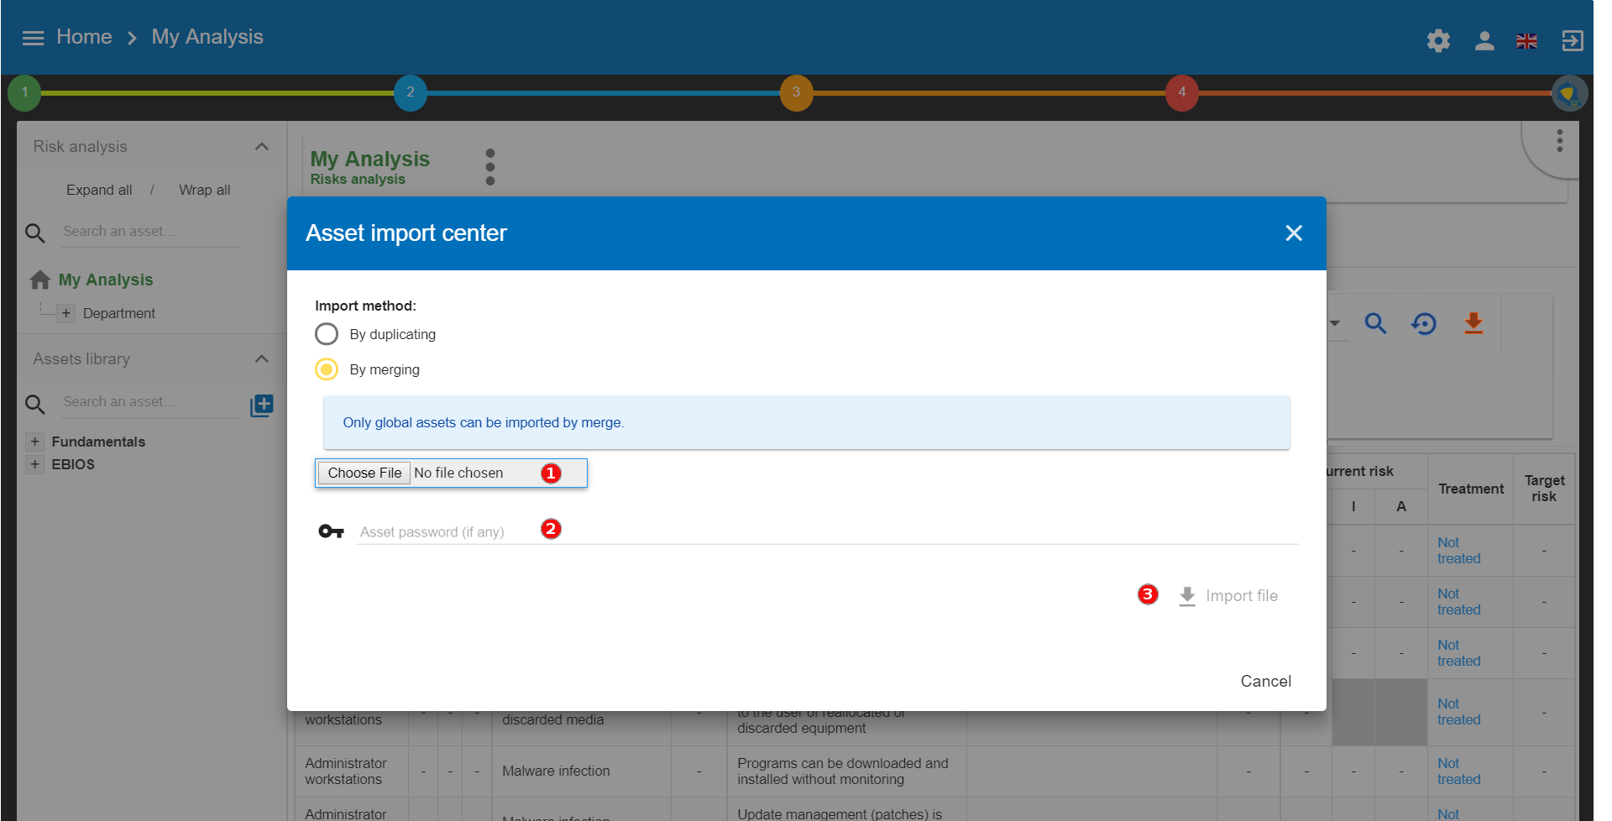Click the Choose File button
Image resolution: width=1612 pixels, height=821 pixels.
(364, 473)
